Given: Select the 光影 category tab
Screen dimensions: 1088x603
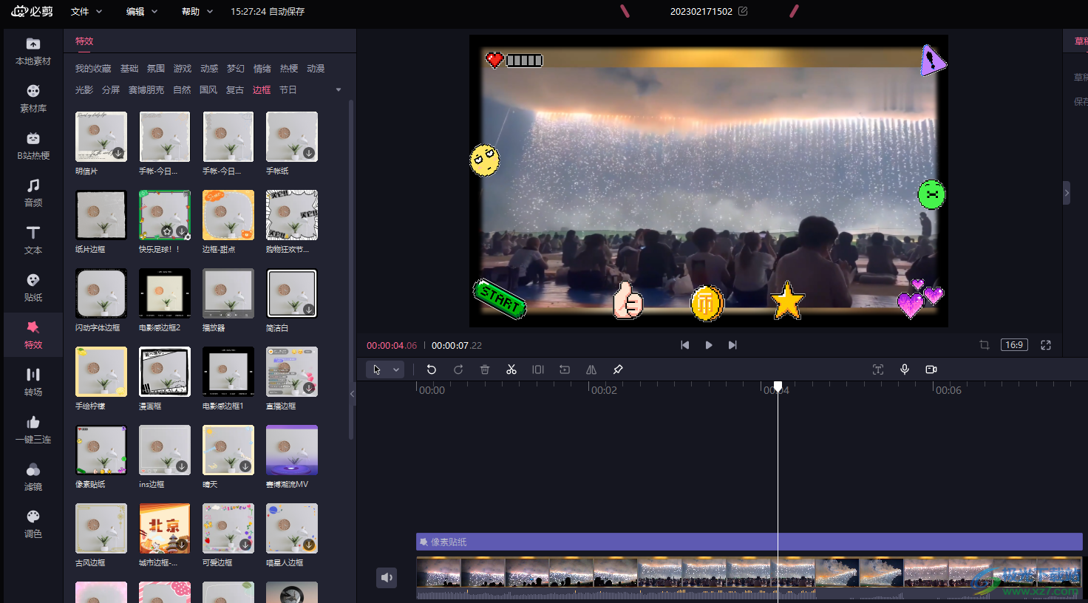Looking at the screenshot, I should pos(84,90).
